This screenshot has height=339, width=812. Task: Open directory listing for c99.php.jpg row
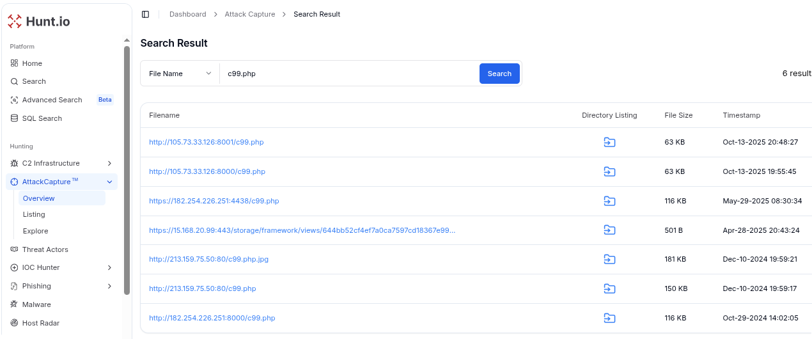point(609,259)
